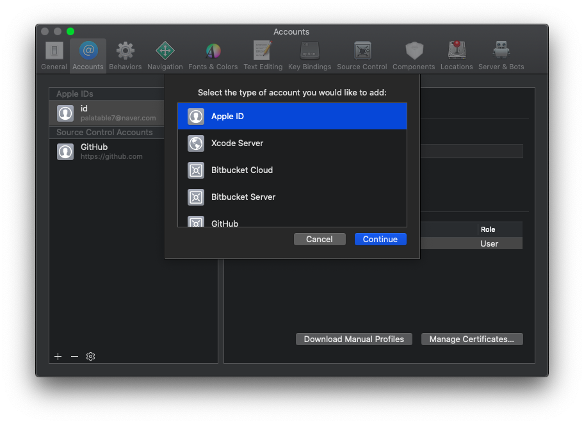The width and height of the screenshot is (584, 424).
Task: Cancel the add account dialog
Action: 320,239
